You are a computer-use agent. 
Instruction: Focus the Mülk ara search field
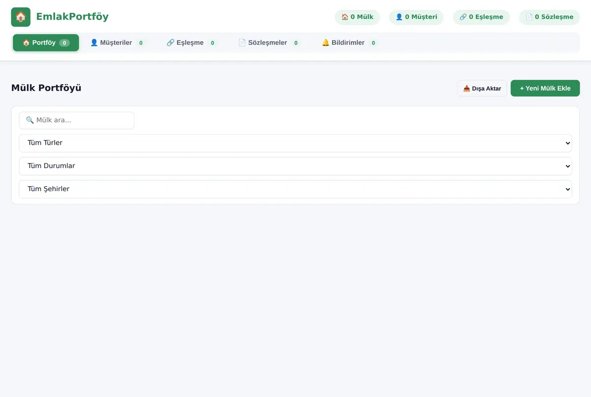click(77, 120)
